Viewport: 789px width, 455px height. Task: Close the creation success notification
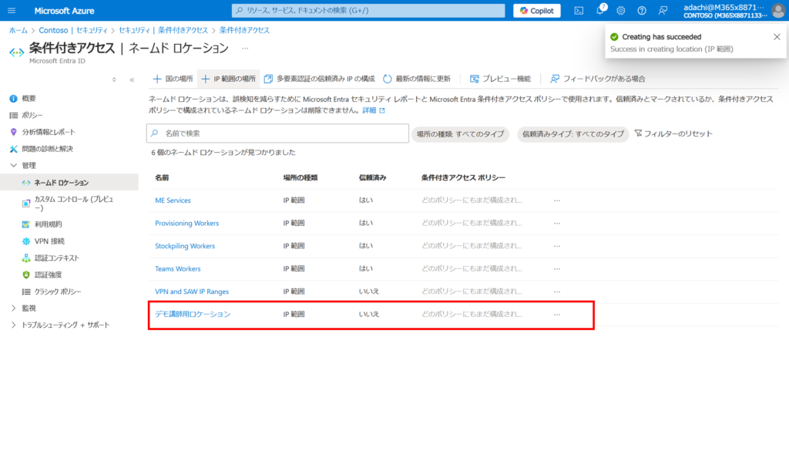coord(777,37)
